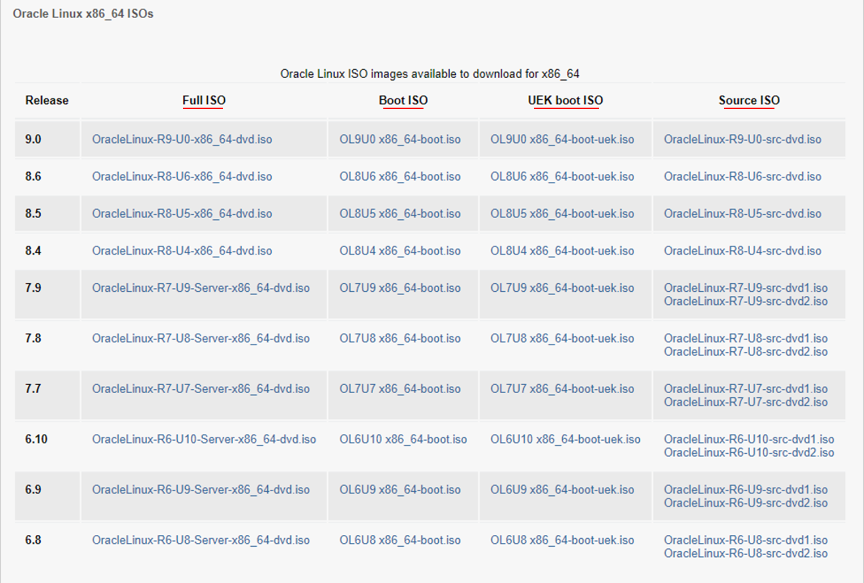Download OracleLinux-R7-U7-src-dvd2.iso
864x583 pixels.
746,402
